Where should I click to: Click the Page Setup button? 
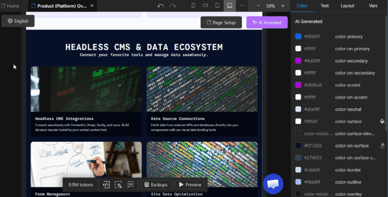pos(221,22)
